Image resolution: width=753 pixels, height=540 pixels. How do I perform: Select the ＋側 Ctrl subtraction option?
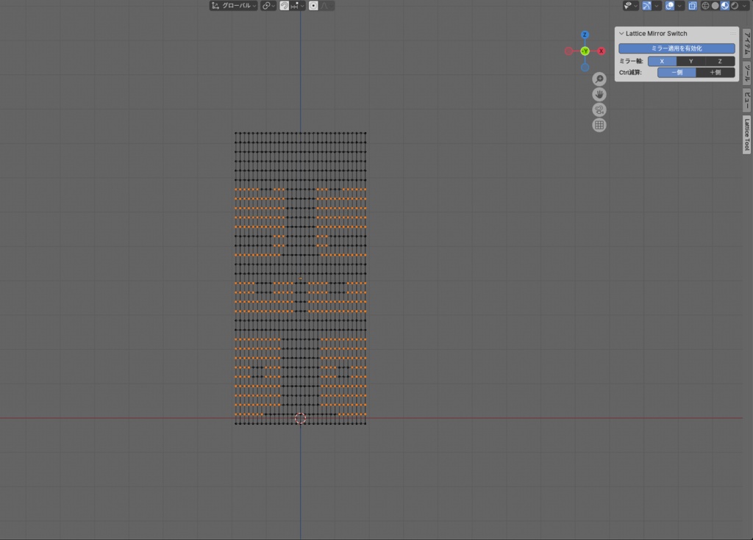715,73
